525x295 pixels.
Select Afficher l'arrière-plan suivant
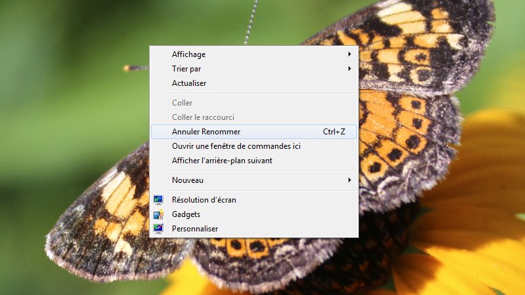(254, 161)
